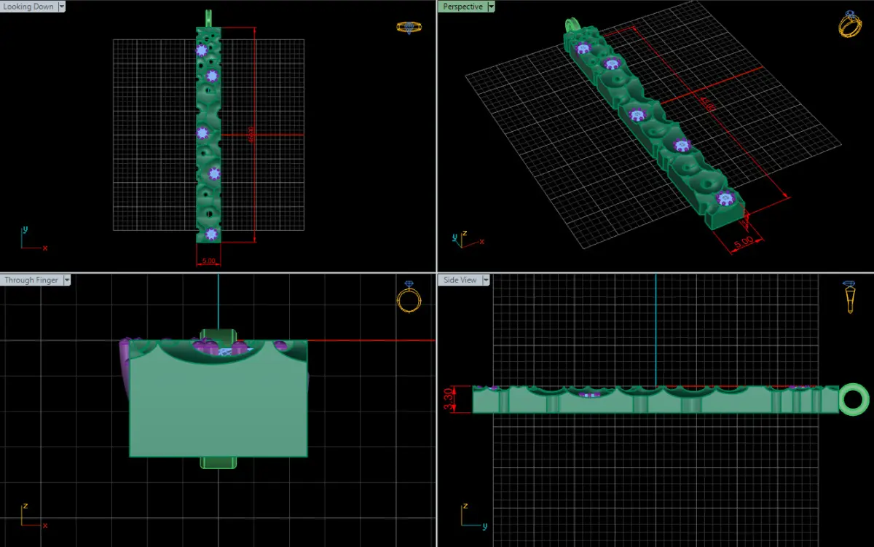Select the bottom gem in Looking Down view

(x=211, y=234)
